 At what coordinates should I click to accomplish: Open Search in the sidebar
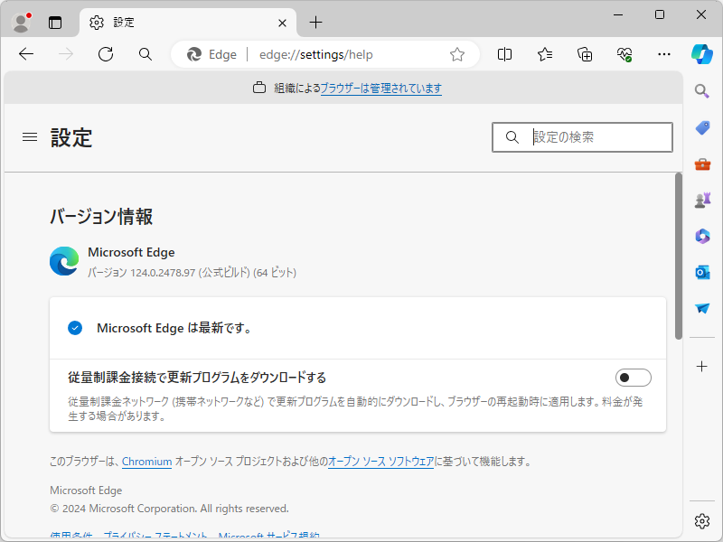701,90
